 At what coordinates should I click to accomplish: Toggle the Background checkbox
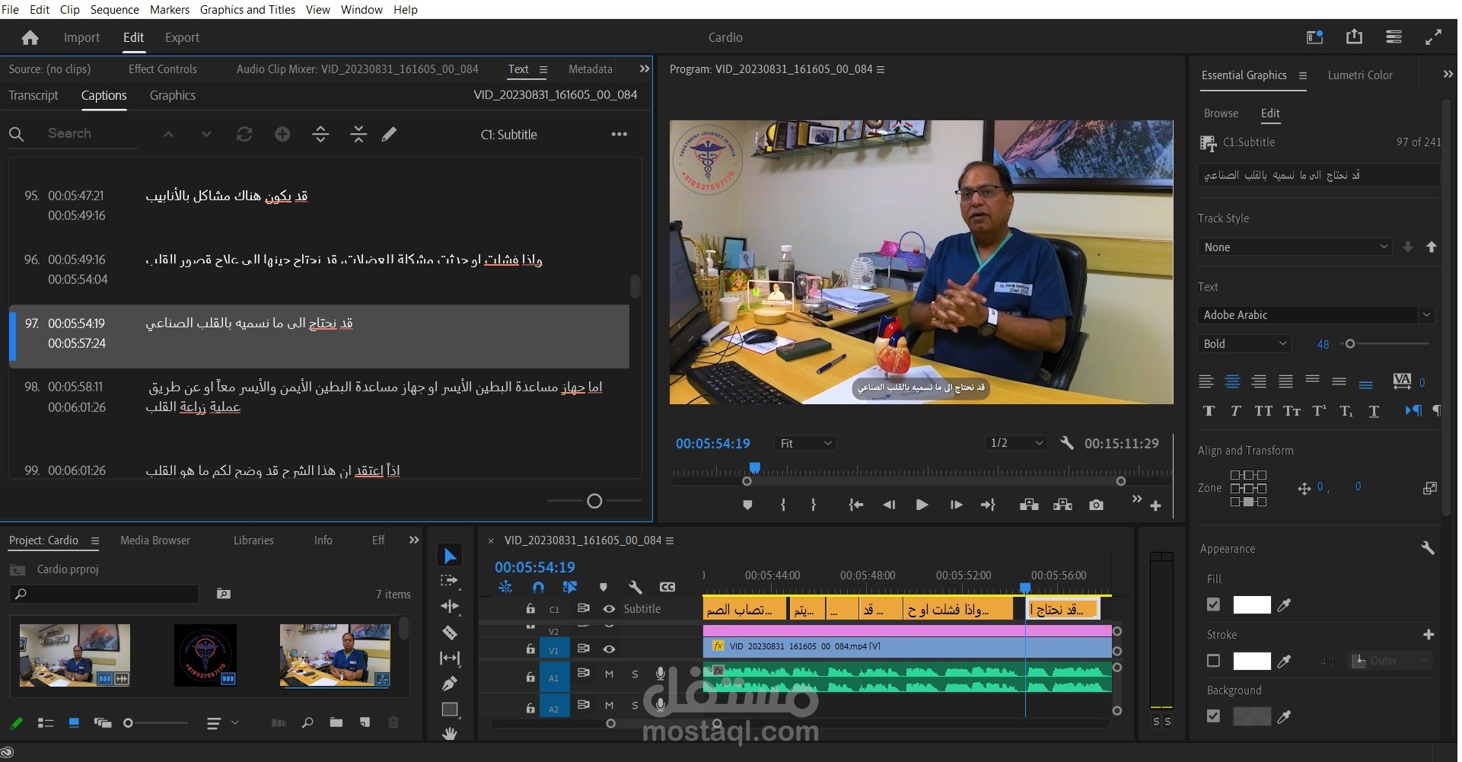(1213, 716)
